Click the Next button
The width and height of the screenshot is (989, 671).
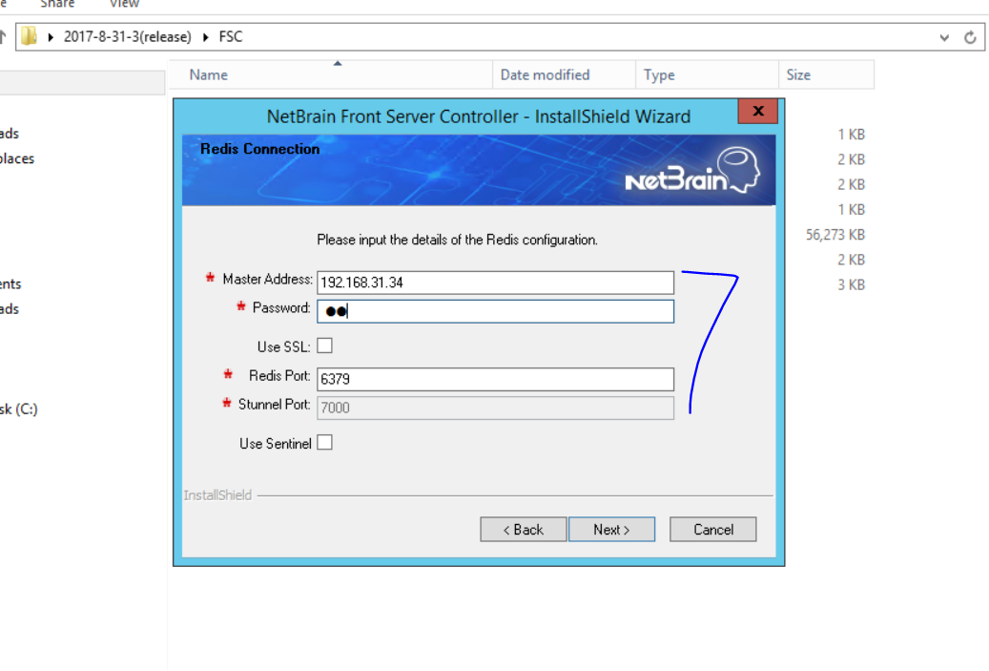(612, 530)
